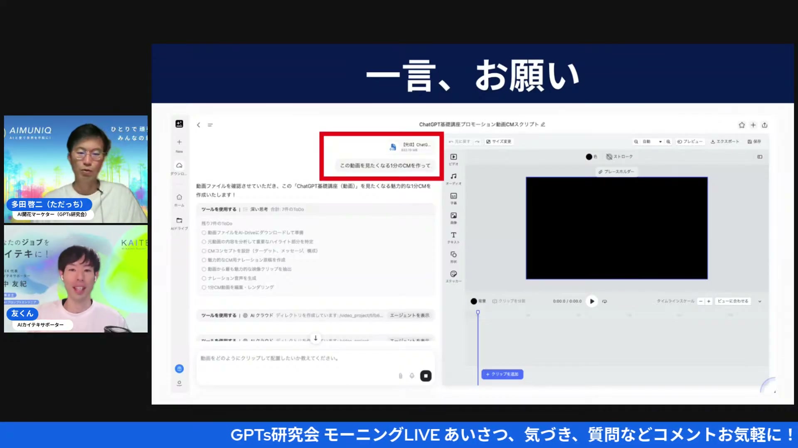Screen dimensions: 798x448
Task: Open the download cloud icon in the sidebar
Action: pos(179,165)
